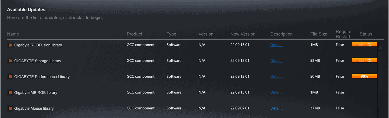Select the Gigabyte RGBFusion library name
This screenshot has width=389, height=118.
tap(38, 45)
